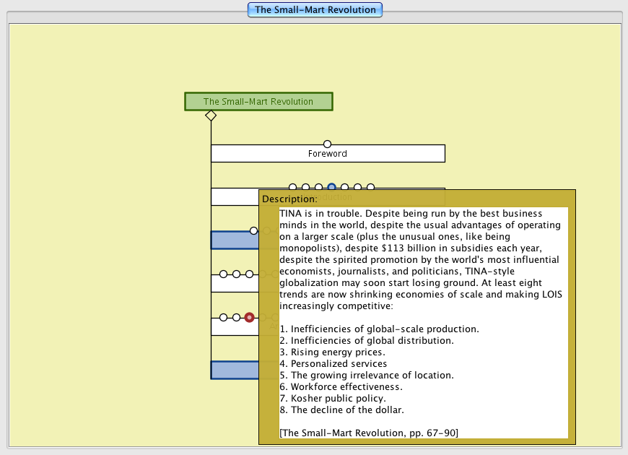
Task: Click the circle marker above Foreword
Action: (x=327, y=144)
